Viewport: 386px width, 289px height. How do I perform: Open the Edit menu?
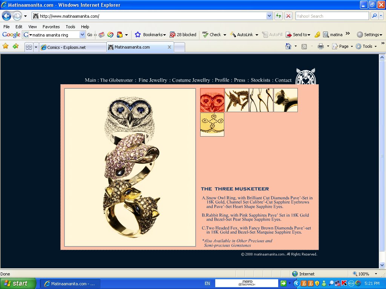tap(19, 27)
